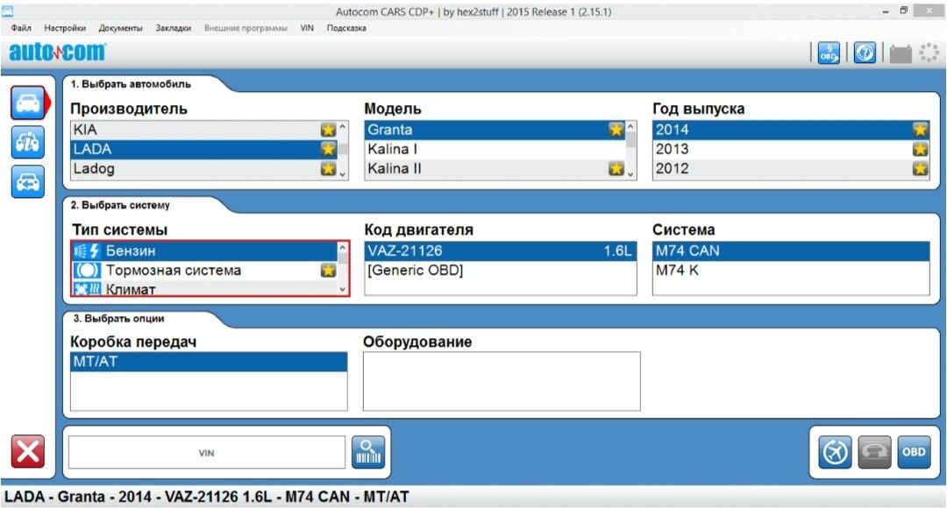This screenshot has height=508, width=947.
Task: Toggle favorite star for Granta
Action: click(616, 130)
